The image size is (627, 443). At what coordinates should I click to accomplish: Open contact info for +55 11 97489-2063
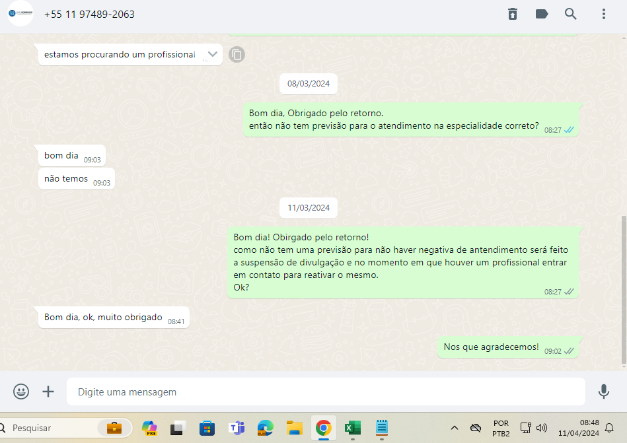tap(89, 14)
